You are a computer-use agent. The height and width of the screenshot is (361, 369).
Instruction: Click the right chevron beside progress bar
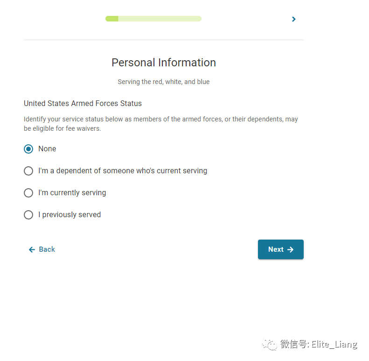point(293,19)
